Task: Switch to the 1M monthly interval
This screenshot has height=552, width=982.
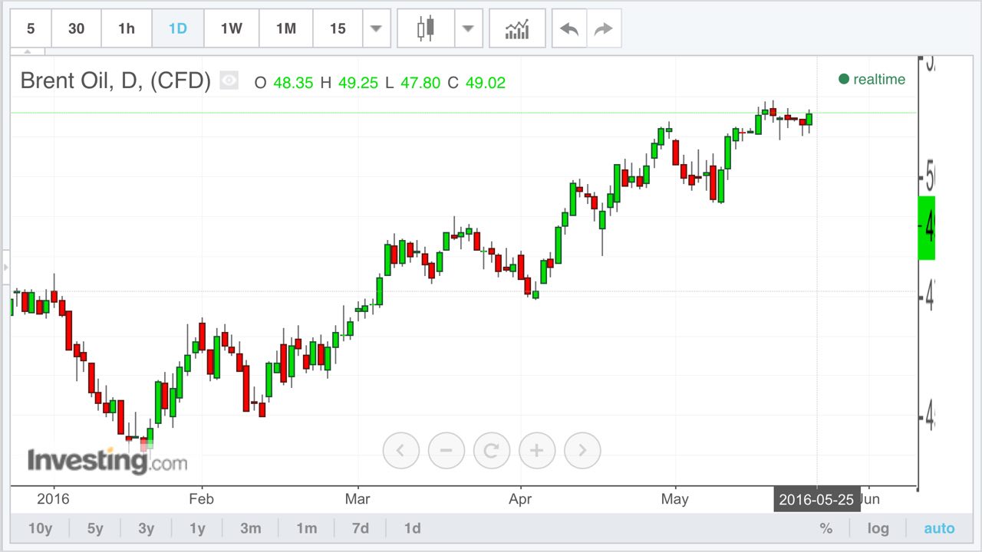Action: click(286, 28)
